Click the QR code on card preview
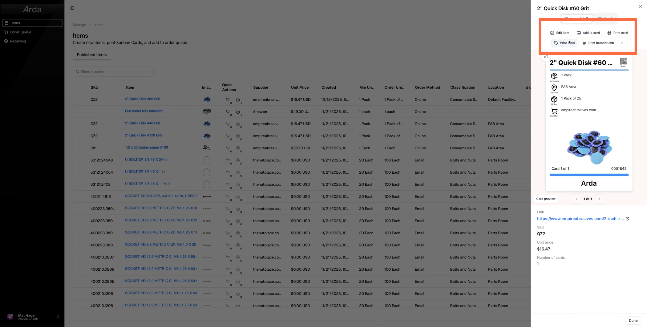 [623, 61]
